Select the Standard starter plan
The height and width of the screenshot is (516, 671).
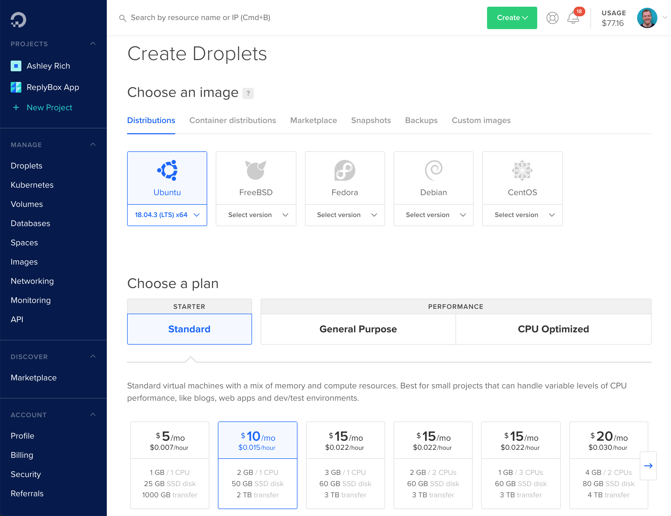pyautogui.click(x=190, y=329)
